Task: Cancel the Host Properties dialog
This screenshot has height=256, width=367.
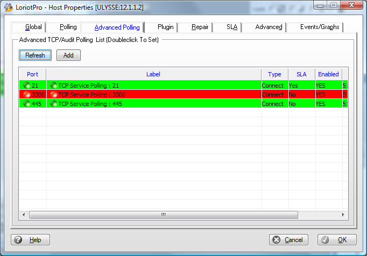Action: coord(288,240)
